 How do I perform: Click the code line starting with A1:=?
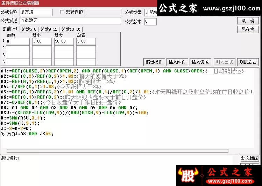122,71
